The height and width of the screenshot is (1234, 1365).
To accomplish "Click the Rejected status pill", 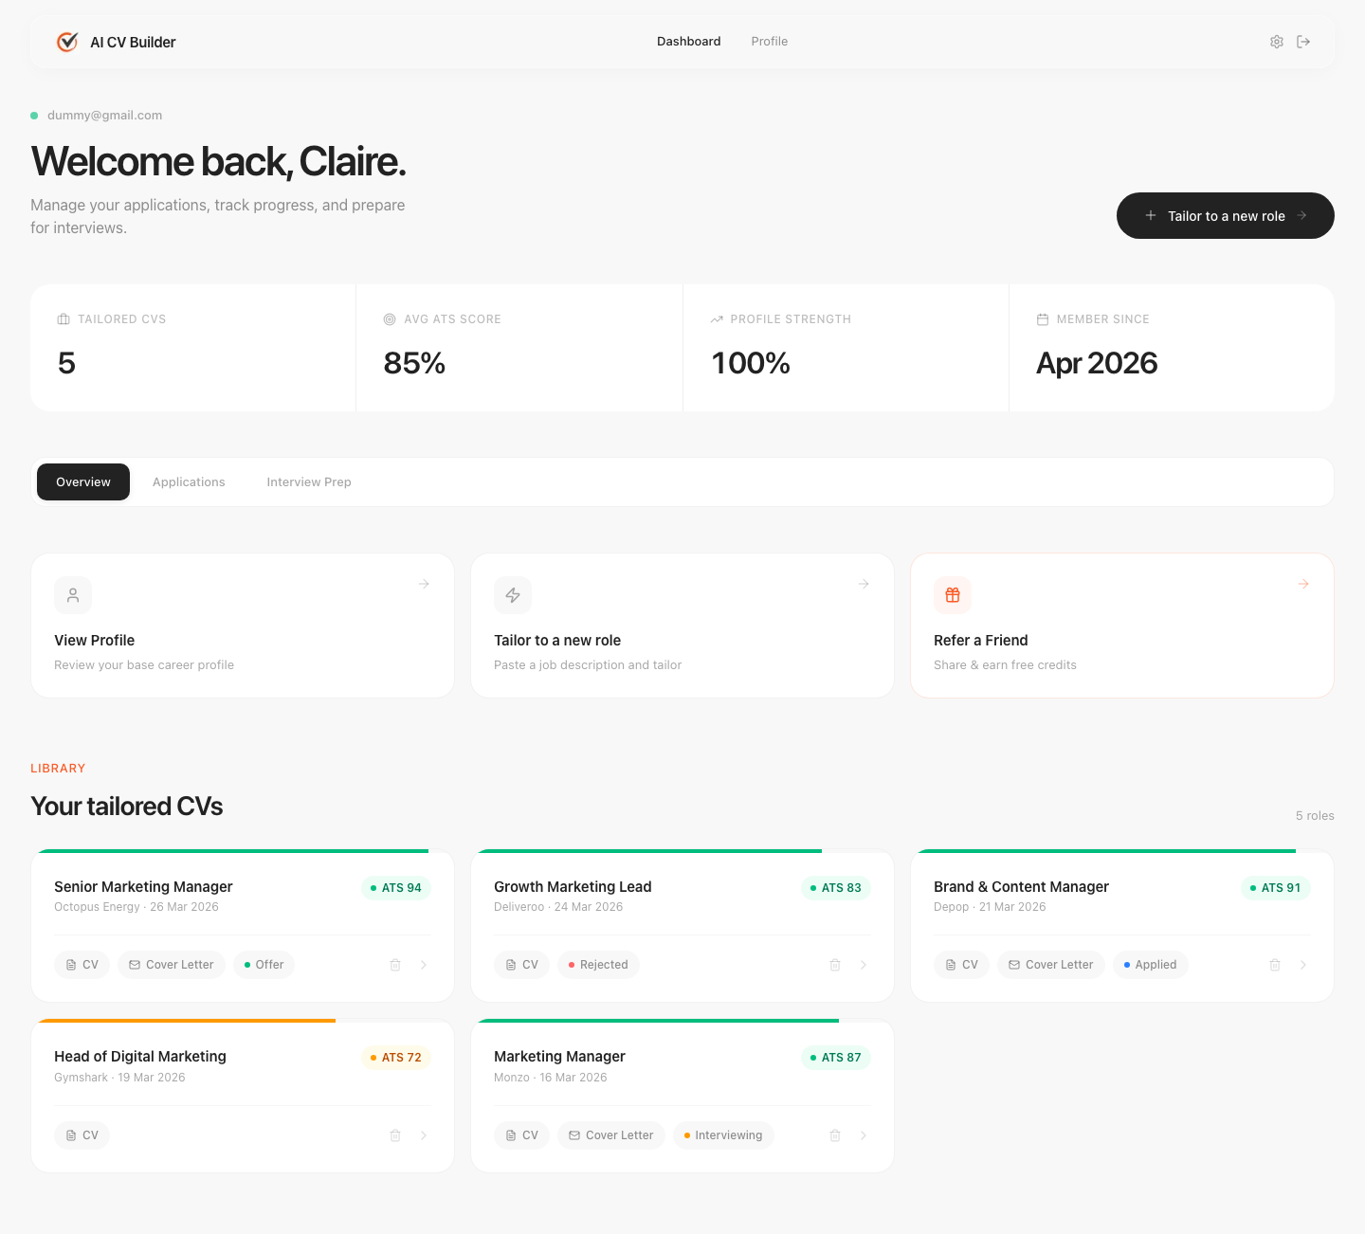I will [x=598, y=965].
